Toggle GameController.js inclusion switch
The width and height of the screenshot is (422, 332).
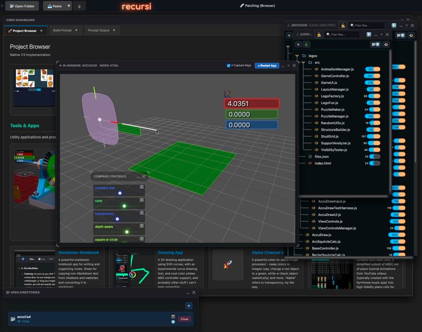click(x=372, y=76)
